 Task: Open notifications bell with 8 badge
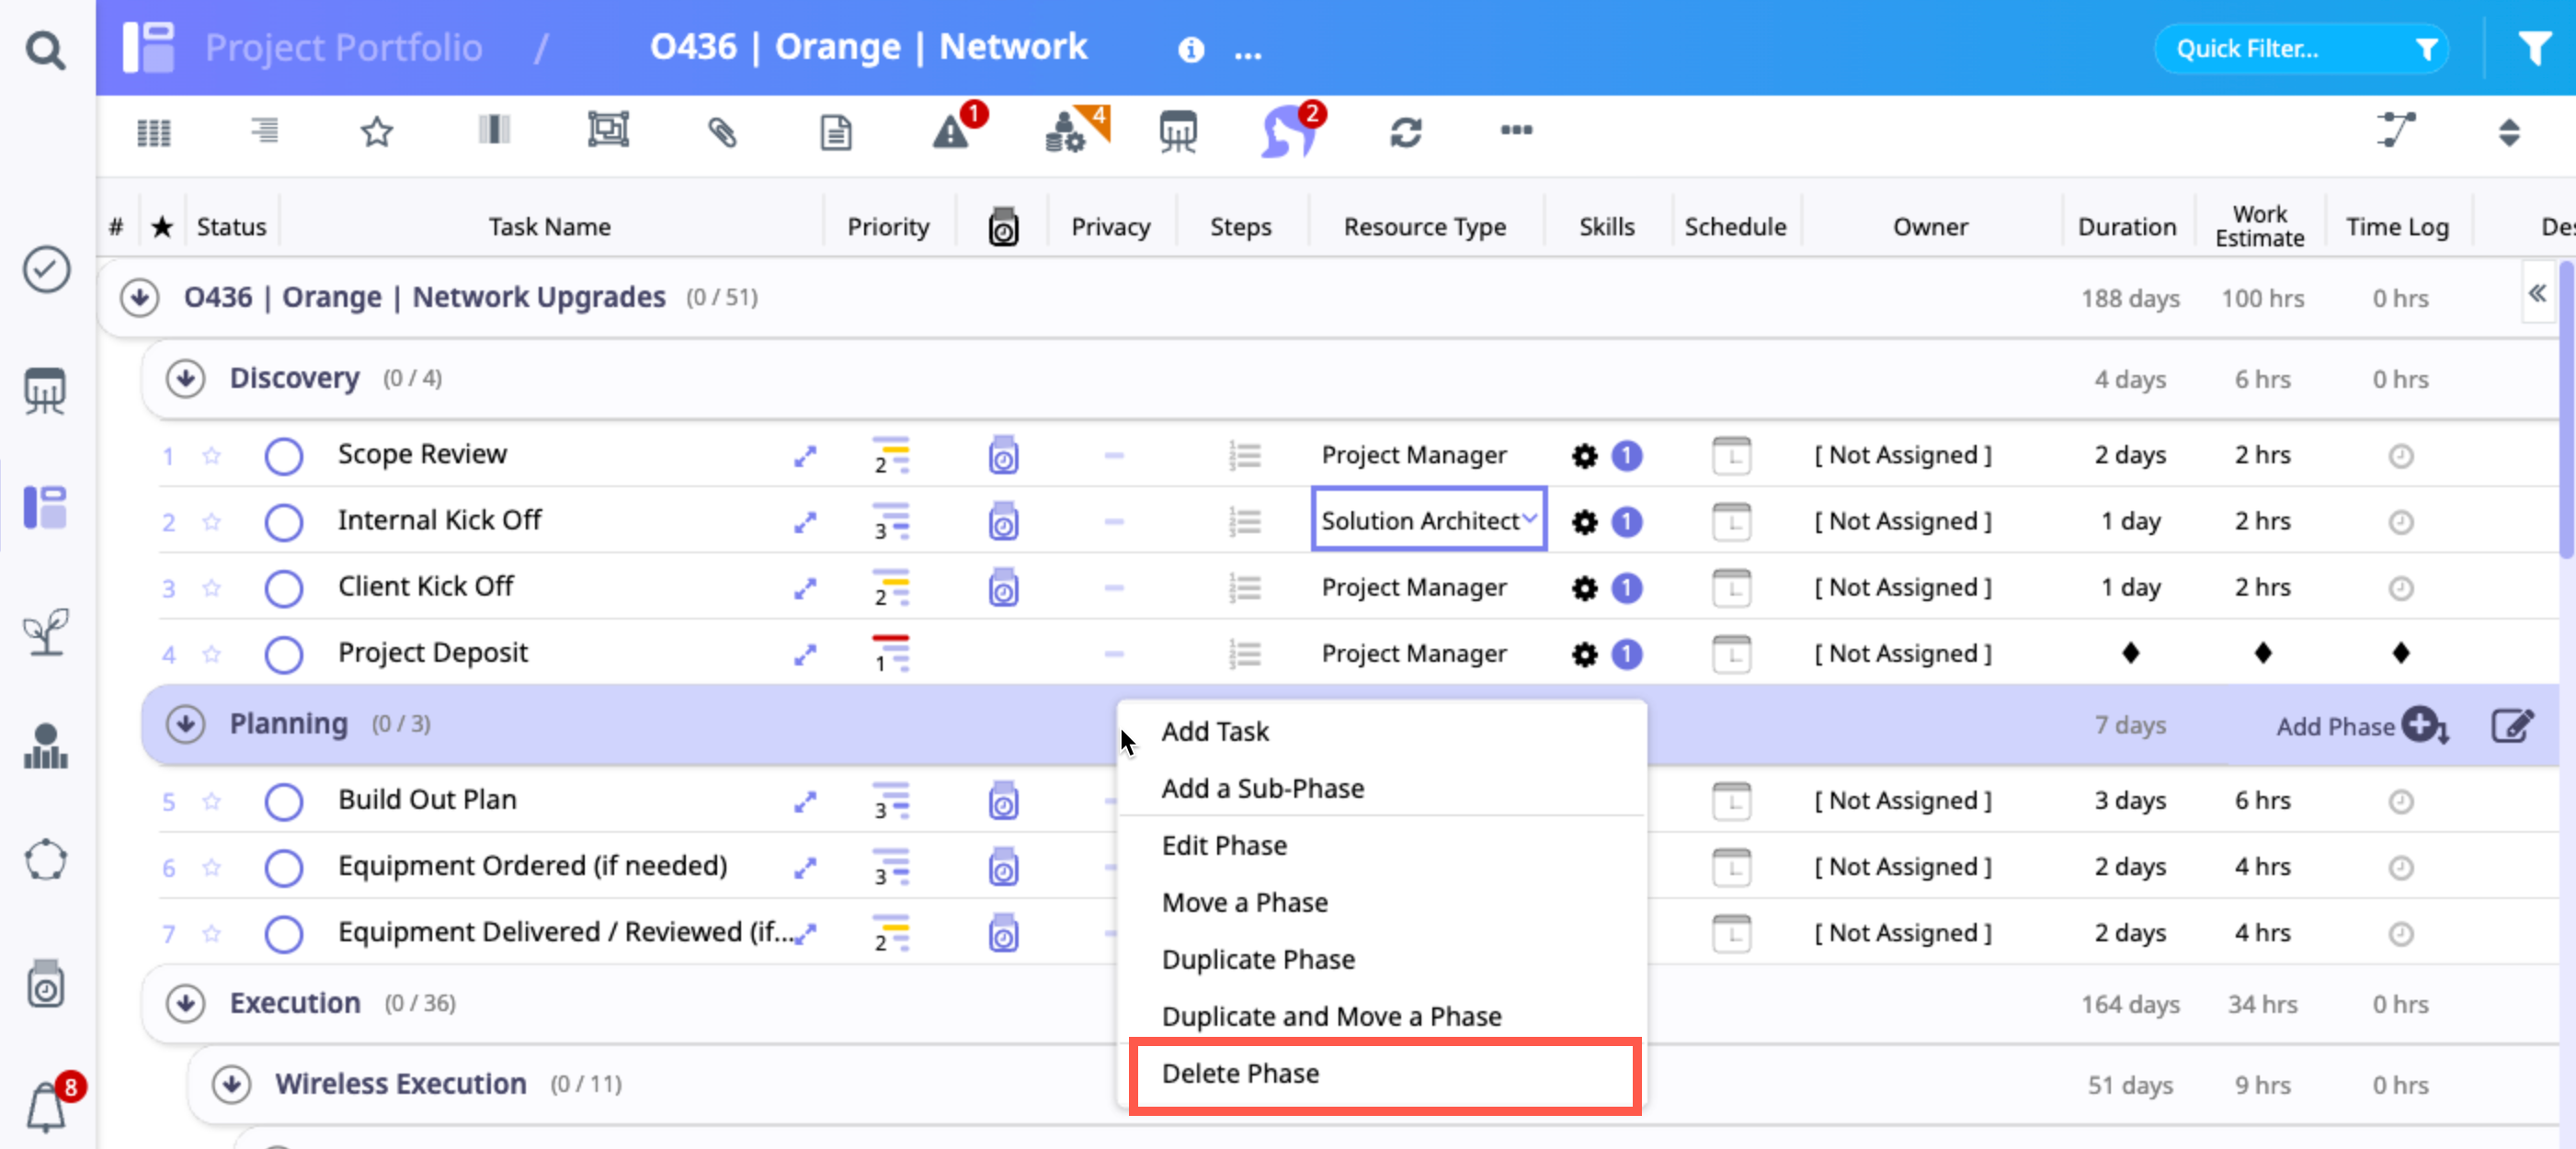(x=46, y=1106)
